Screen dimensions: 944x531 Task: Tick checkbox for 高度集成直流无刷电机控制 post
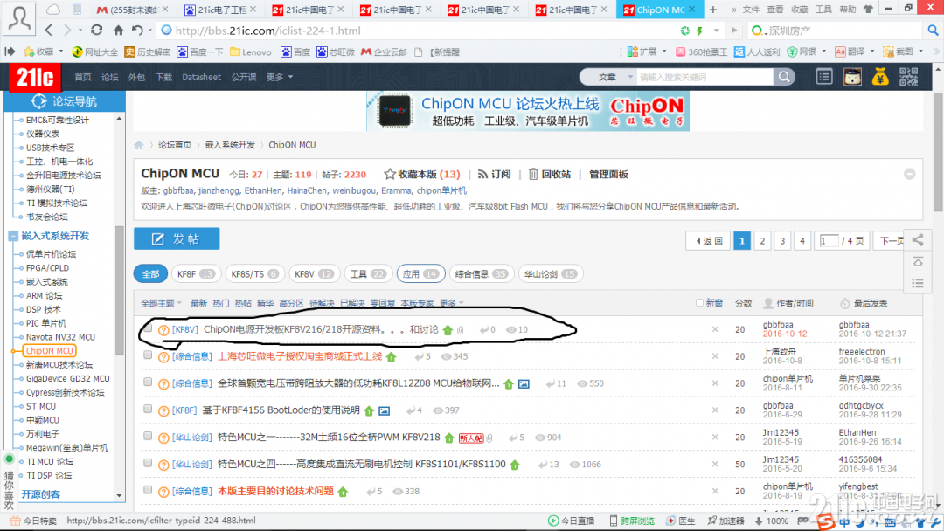pyautogui.click(x=148, y=463)
